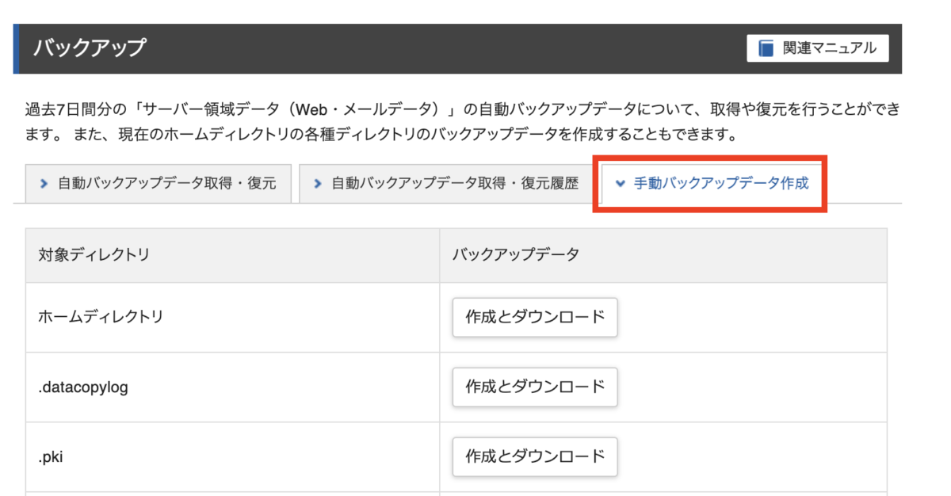
Task: Click the blue accent stripe beside バックアップ
Action: (16, 48)
